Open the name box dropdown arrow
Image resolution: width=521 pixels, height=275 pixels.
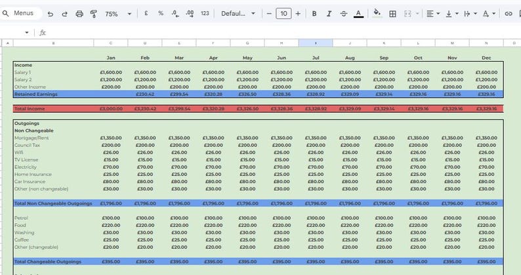27,33
